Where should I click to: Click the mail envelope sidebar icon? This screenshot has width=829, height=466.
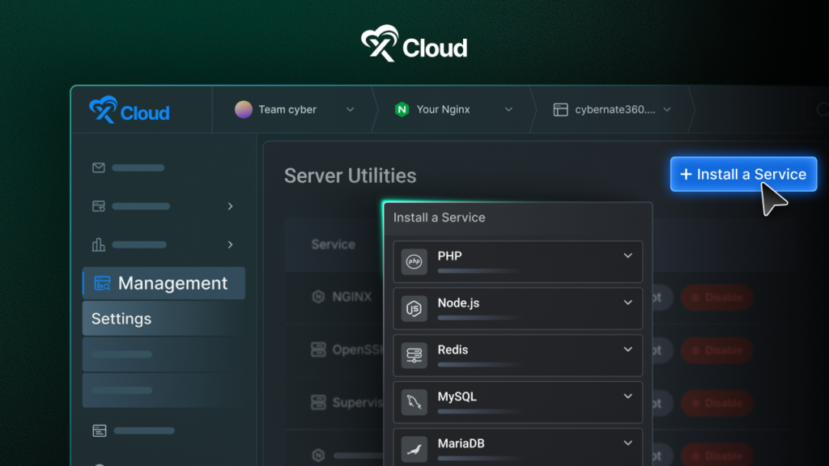[98, 168]
